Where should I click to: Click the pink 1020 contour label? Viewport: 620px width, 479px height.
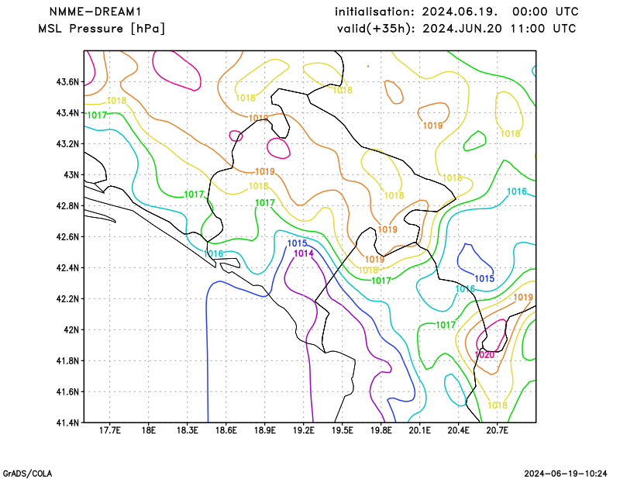tap(484, 355)
